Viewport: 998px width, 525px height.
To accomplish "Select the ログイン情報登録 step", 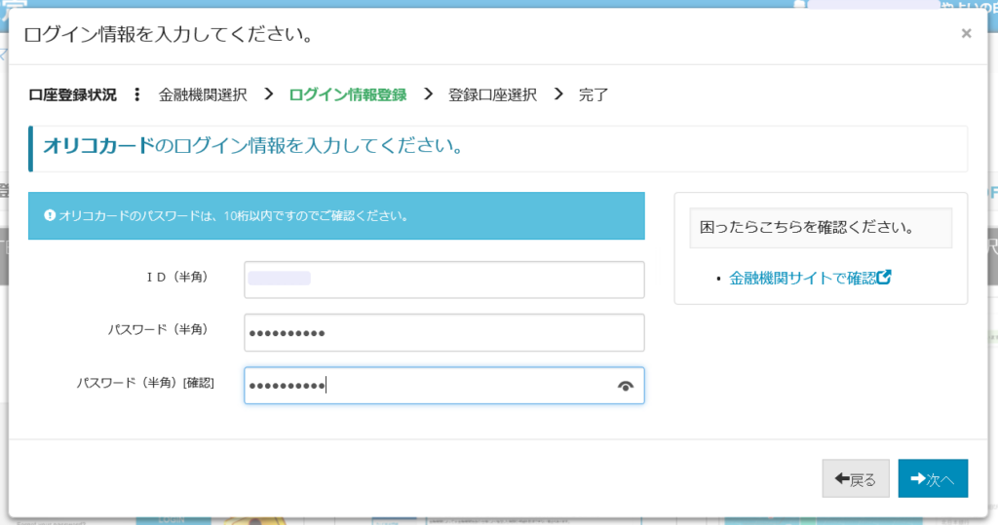I will pos(348,94).
